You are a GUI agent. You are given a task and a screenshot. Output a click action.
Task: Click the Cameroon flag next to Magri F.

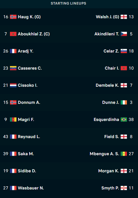(13, 120)
